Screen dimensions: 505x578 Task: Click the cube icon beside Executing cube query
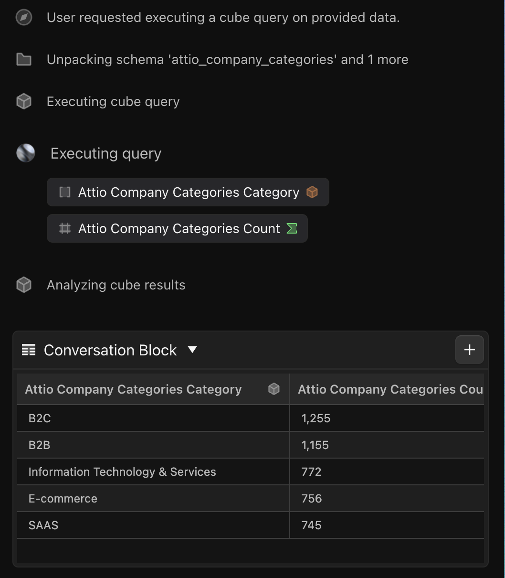pos(24,101)
